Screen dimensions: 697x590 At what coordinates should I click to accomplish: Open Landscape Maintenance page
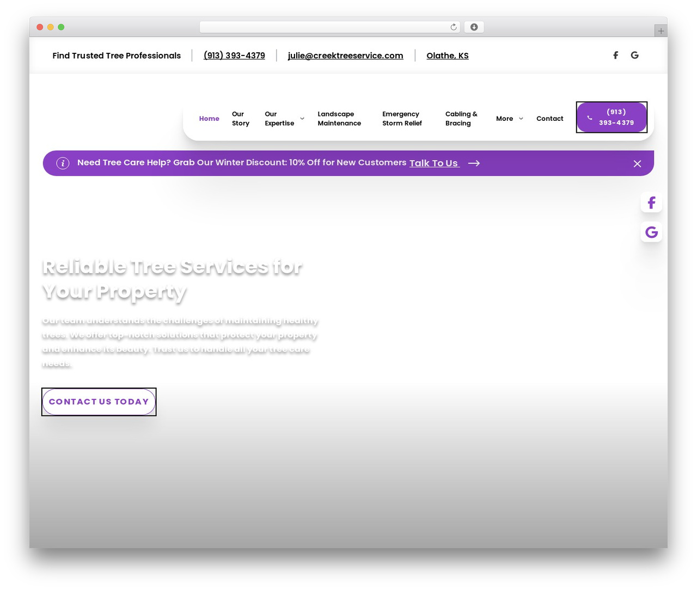click(339, 119)
